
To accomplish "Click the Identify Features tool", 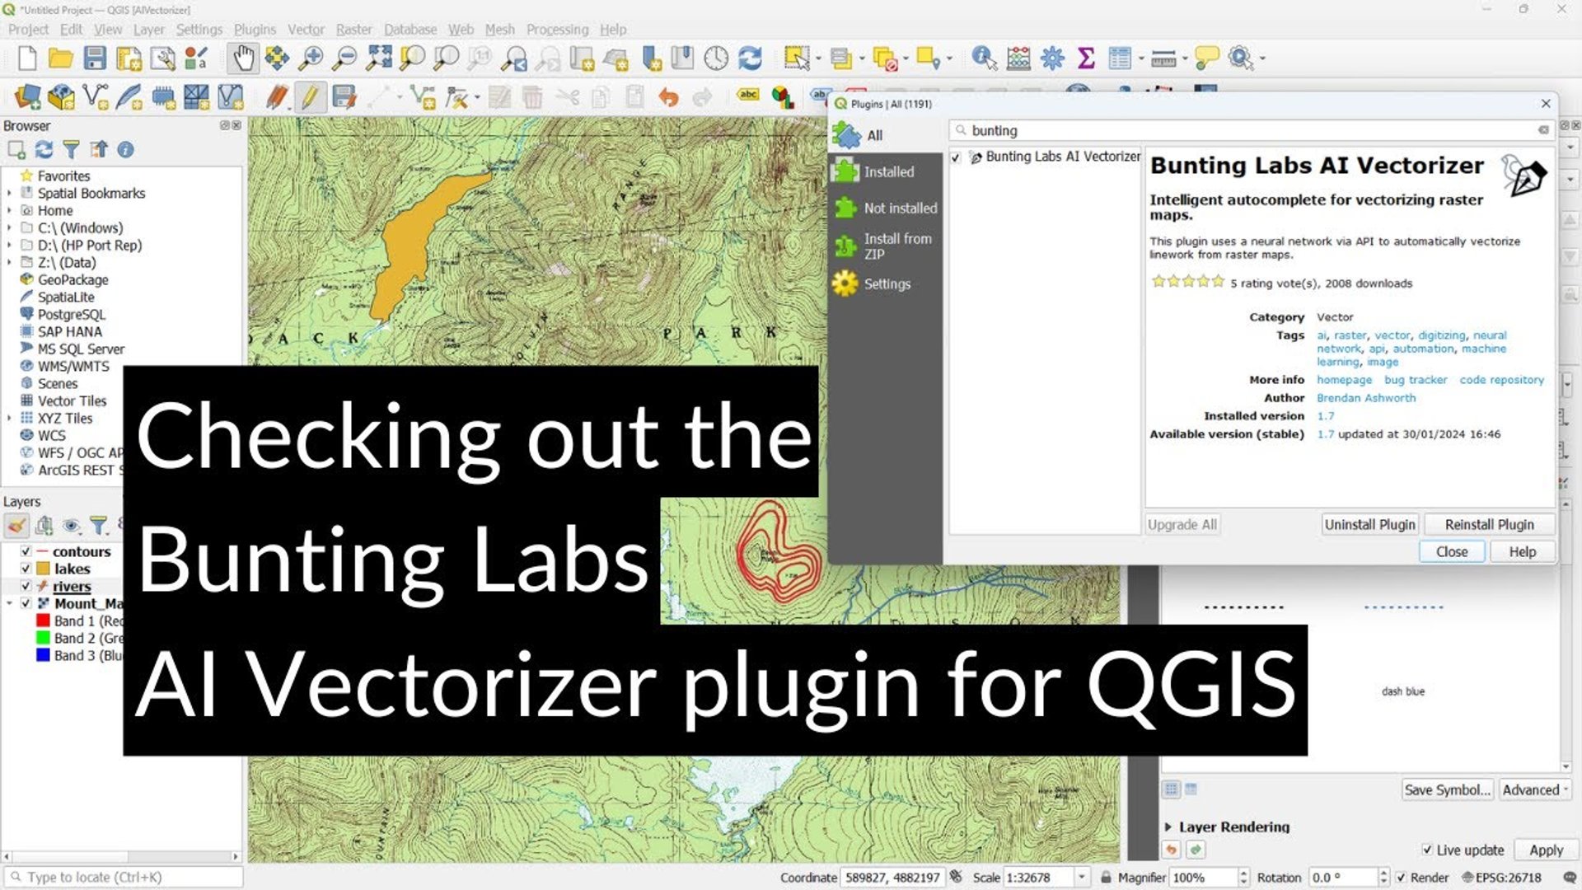I will (x=984, y=59).
